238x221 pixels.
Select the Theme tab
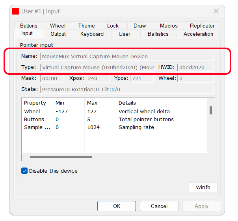[86, 26]
